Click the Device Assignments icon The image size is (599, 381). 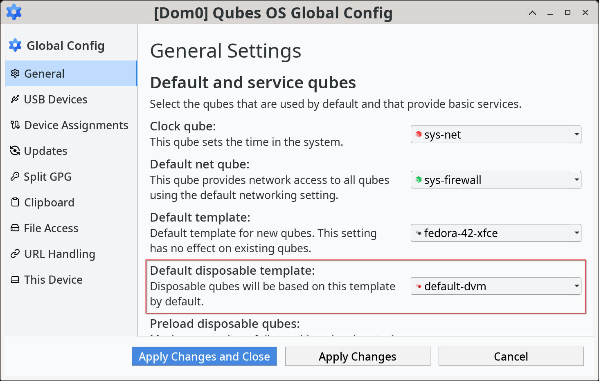coord(15,125)
